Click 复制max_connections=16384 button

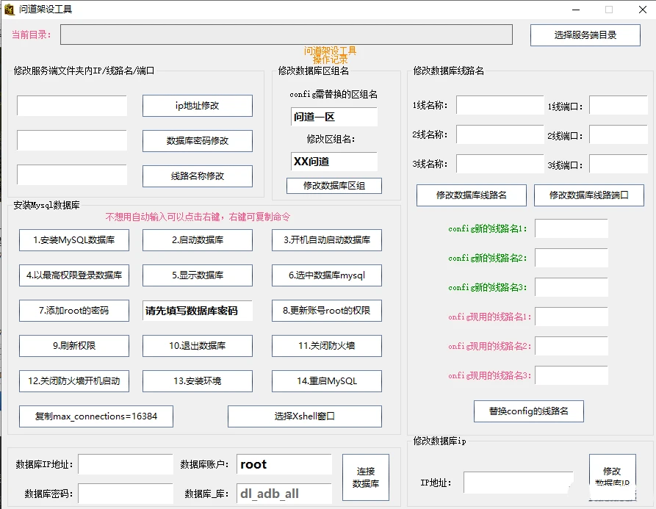coord(95,416)
